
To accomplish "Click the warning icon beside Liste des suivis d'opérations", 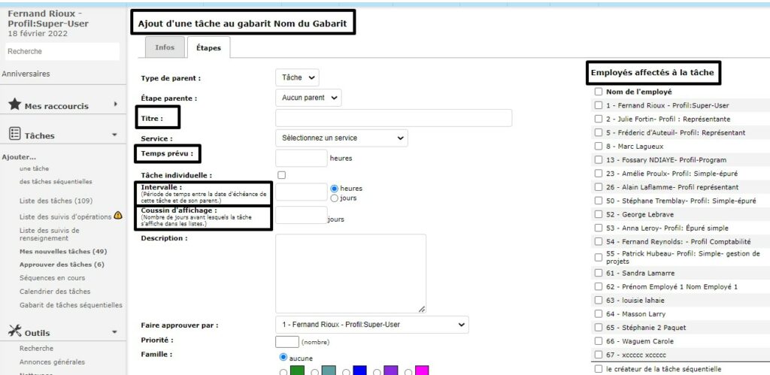I will click(118, 216).
